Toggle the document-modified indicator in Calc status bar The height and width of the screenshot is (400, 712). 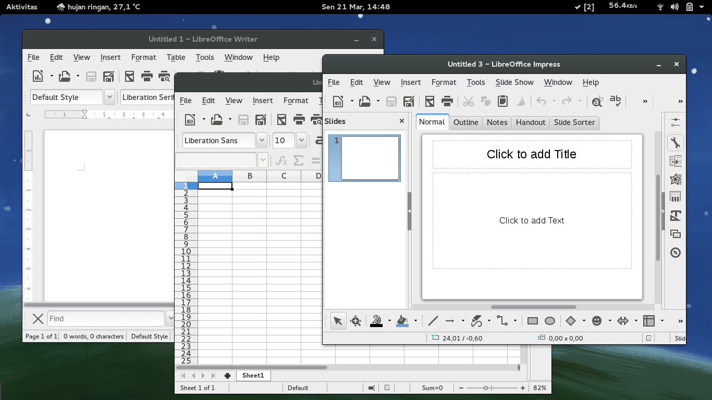point(387,388)
